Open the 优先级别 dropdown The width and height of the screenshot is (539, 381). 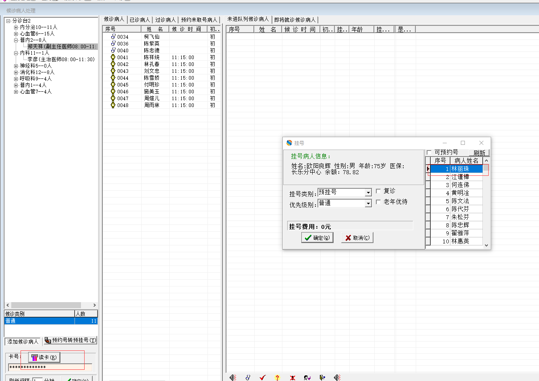[x=368, y=204]
